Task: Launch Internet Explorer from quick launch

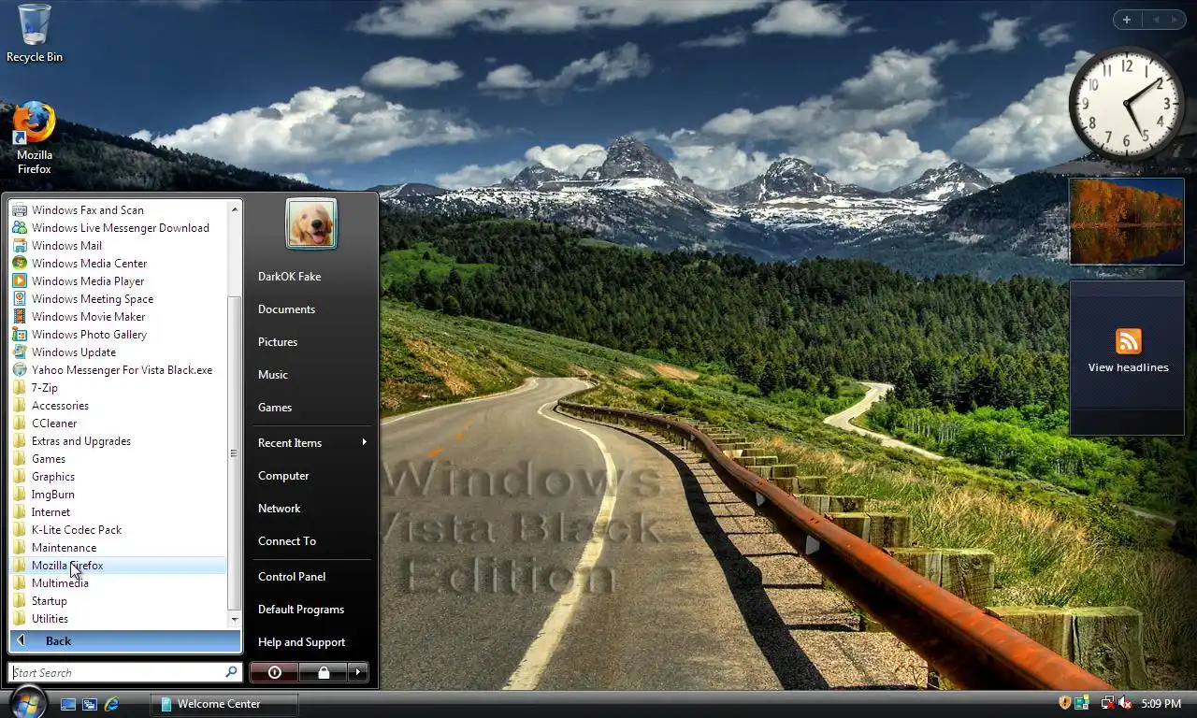Action: pos(111,704)
